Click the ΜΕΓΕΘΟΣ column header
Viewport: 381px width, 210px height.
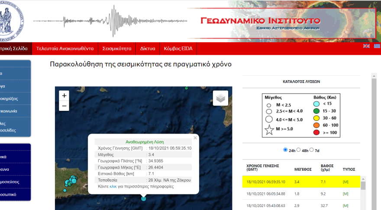pos(303,169)
